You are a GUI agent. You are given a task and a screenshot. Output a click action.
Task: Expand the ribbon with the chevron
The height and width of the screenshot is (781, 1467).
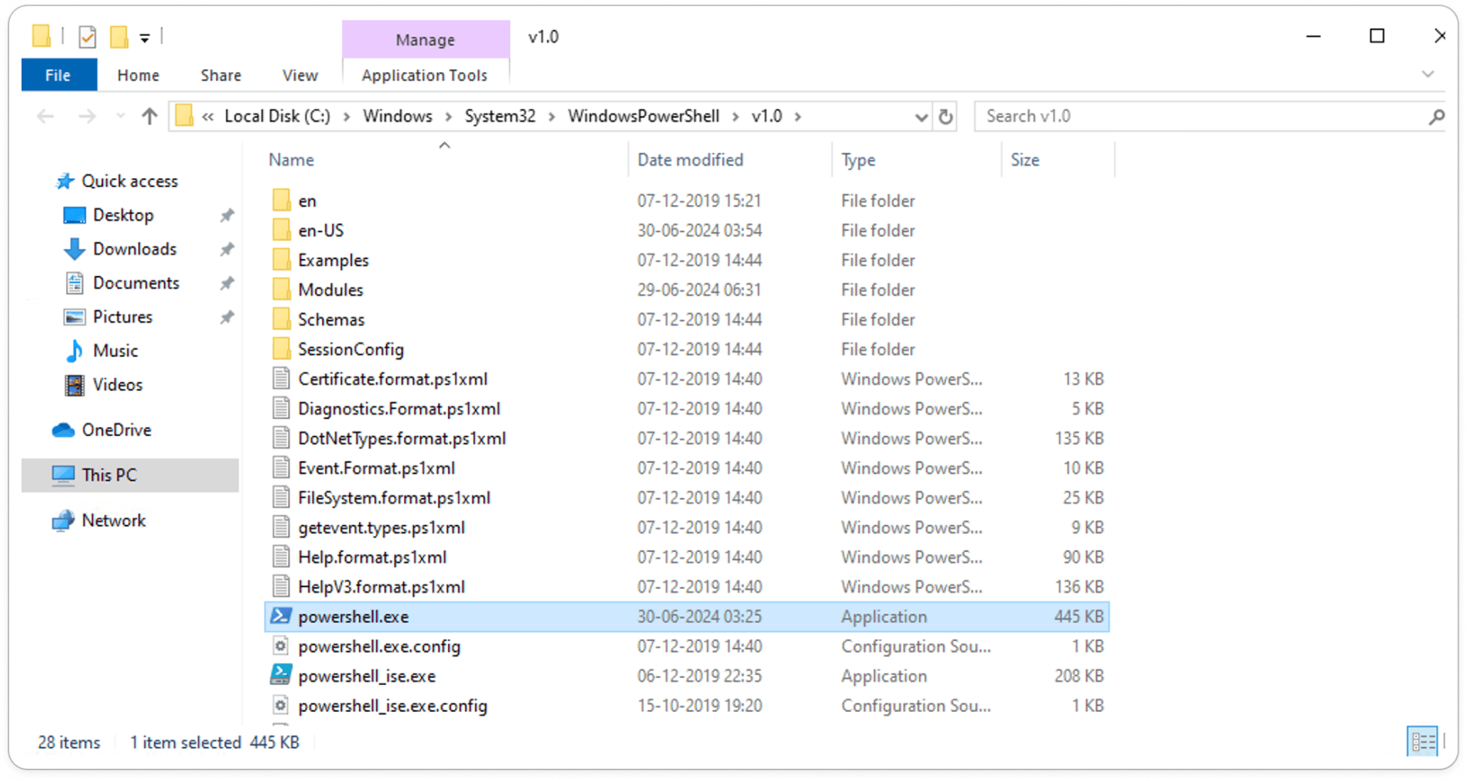pos(1428,75)
